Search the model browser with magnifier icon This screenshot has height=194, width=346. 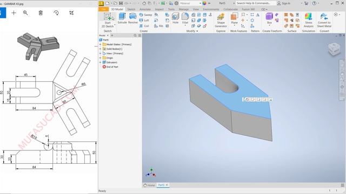pyautogui.click(x=135, y=36)
